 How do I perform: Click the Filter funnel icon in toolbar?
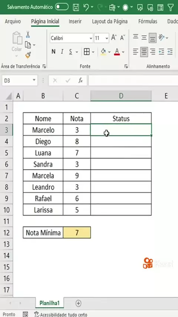tap(171, 7)
